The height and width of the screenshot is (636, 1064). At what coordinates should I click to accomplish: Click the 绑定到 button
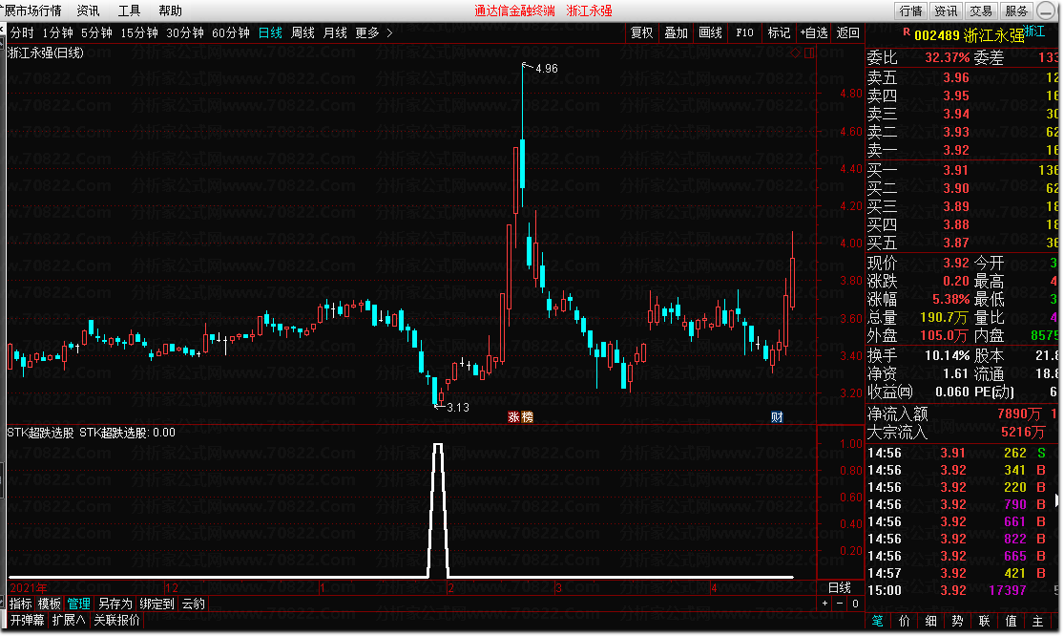click(x=156, y=604)
